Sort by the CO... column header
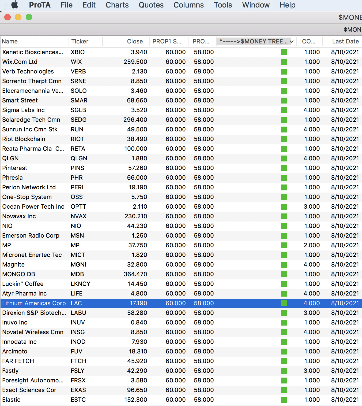Viewport: 362px width, 406px height. tap(310, 41)
